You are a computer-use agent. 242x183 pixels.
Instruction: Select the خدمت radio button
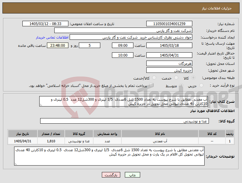point(176,78)
